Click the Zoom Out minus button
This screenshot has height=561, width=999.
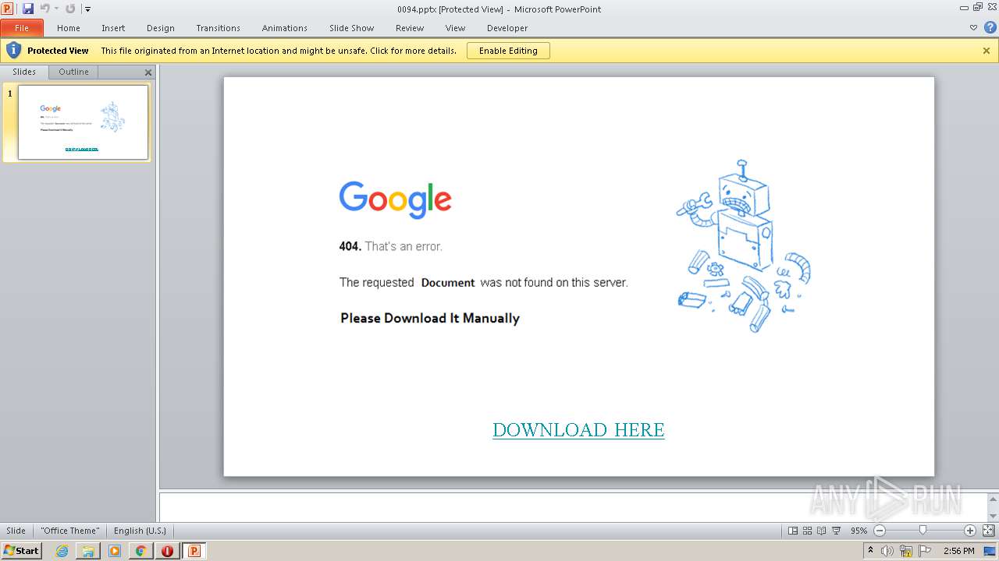pyautogui.click(x=880, y=531)
